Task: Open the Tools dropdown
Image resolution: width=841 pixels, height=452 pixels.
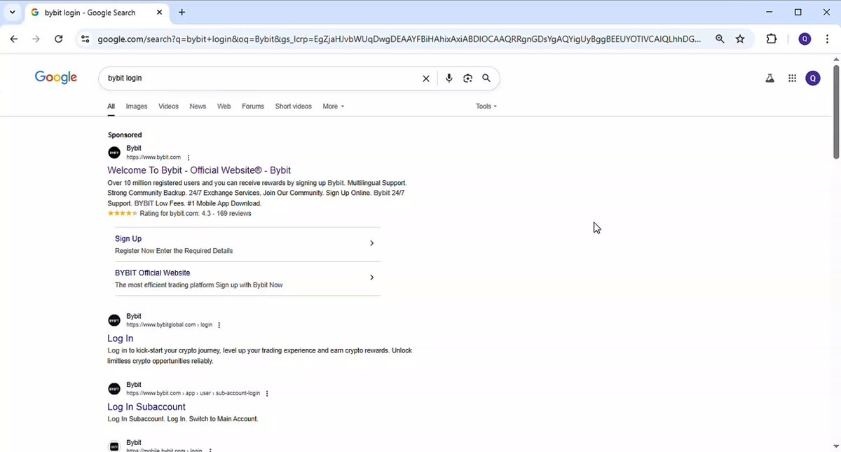Action: pos(486,107)
